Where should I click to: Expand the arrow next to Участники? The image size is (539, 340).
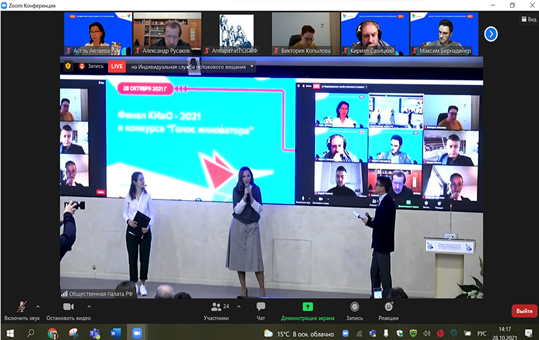pos(239,306)
